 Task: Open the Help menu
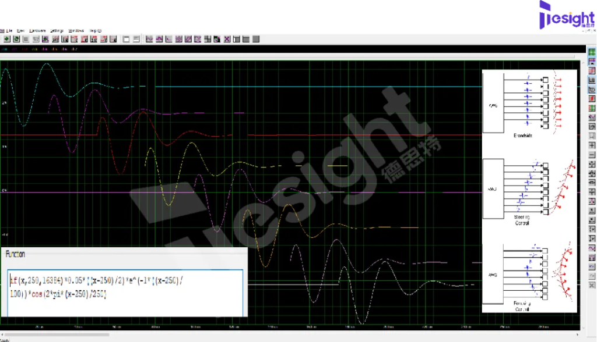tap(95, 31)
